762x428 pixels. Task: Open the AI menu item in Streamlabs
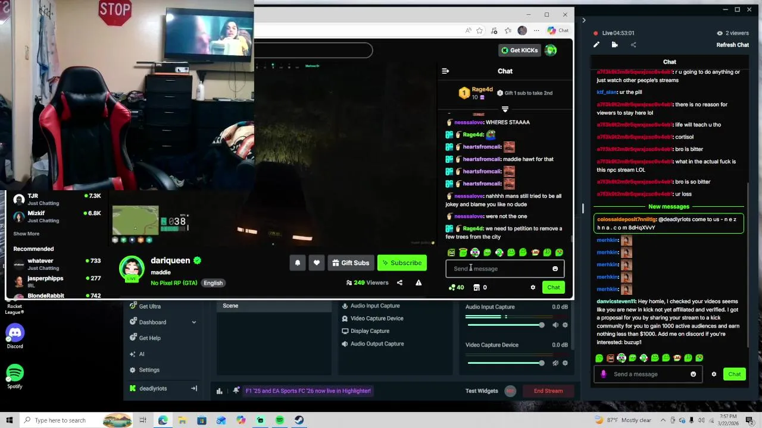tap(141, 354)
